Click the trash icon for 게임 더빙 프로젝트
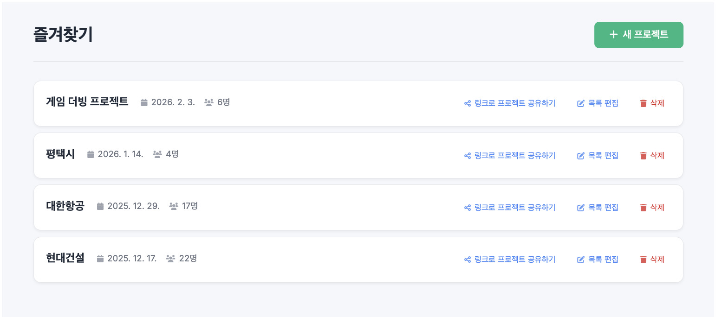This screenshot has height=317, width=716. click(643, 103)
